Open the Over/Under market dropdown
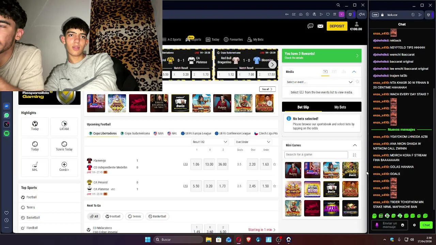The height and width of the screenshot is (245, 436). click(x=253, y=142)
